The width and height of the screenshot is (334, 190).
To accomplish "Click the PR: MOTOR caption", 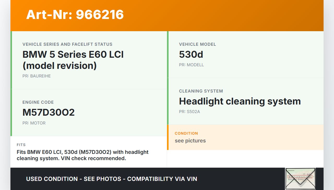I will (34, 123).
